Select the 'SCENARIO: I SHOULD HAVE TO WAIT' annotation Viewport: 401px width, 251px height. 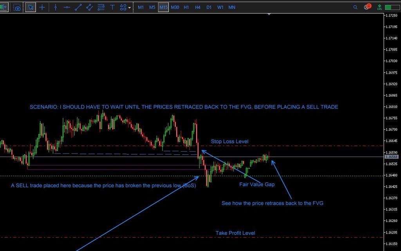184,107
